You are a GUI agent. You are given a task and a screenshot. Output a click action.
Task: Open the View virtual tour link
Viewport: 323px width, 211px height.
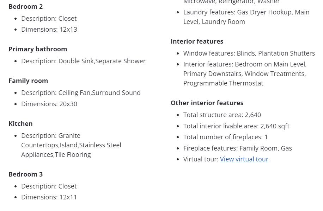coord(244,159)
